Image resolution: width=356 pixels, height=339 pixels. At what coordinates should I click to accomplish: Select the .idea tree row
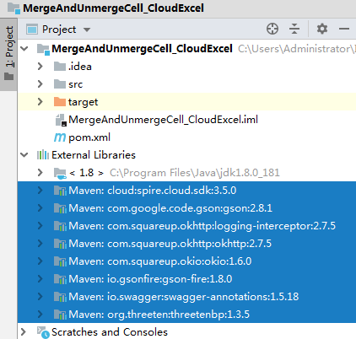tap(186, 67)
